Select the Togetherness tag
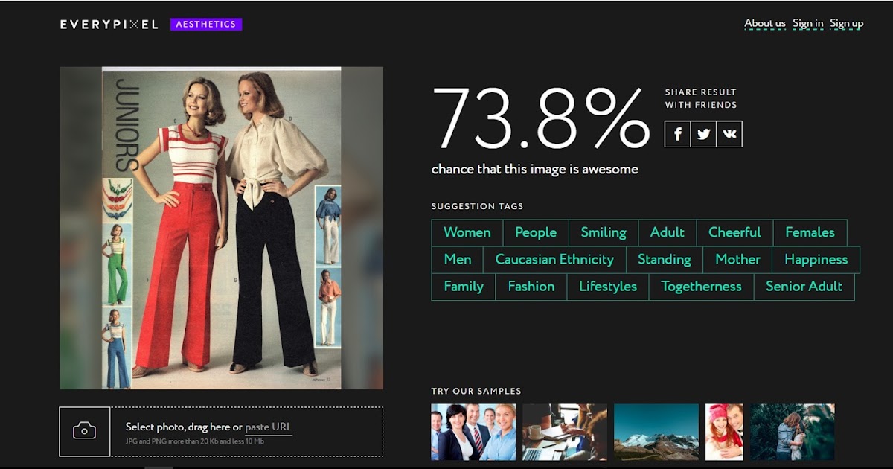 (702, 287)
